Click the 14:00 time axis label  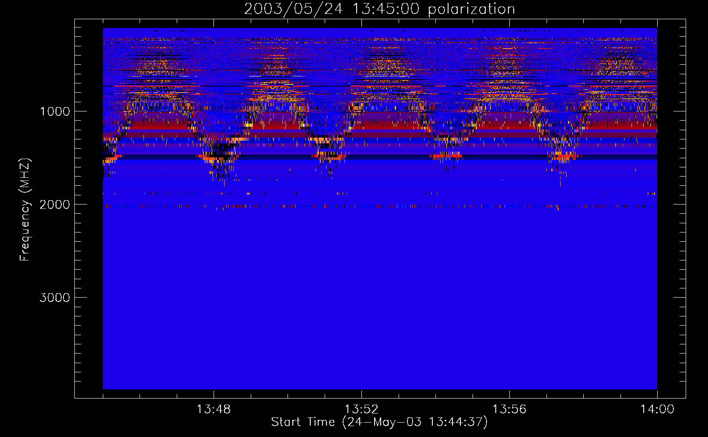(x=657, y=409)
